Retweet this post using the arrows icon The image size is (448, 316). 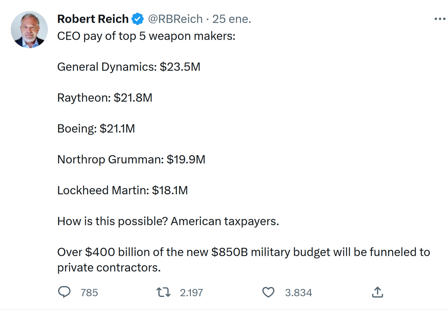click(x=164, y=292)
